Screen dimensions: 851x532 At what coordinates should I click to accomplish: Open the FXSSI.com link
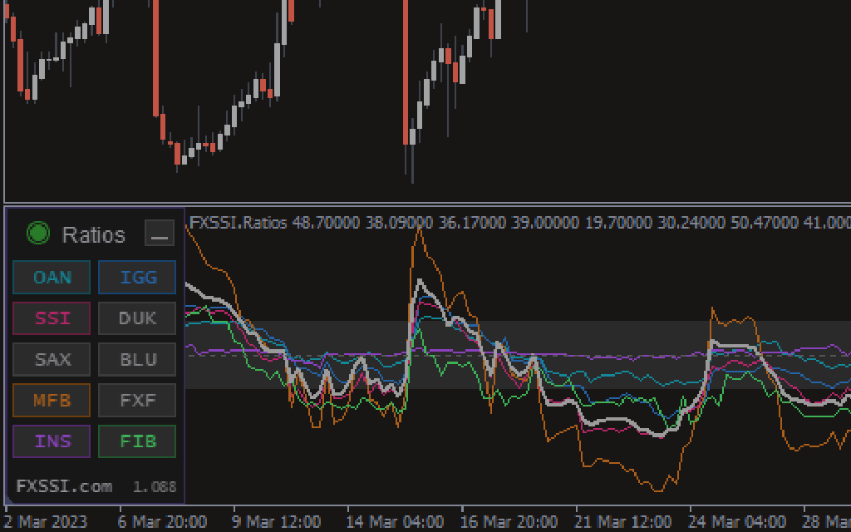coord(64,485)
